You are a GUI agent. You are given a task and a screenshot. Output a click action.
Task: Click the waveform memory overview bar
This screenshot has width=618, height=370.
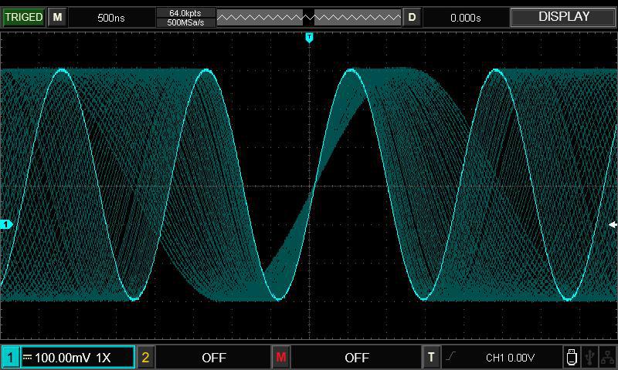click(x=308, y=17)
